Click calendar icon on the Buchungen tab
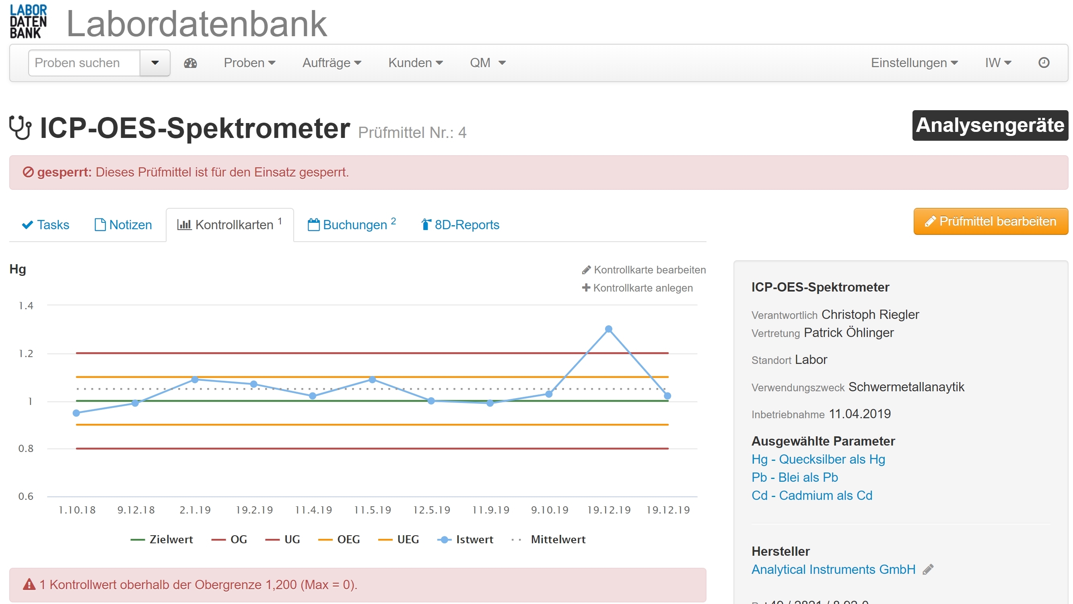Screen dimensions: 1073x604 313,225
